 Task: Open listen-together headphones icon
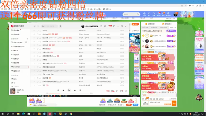[x=121, y=91]
